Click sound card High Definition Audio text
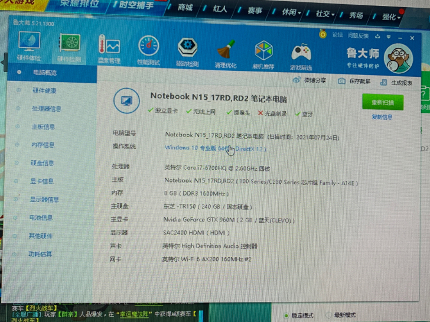 [210, 246]
